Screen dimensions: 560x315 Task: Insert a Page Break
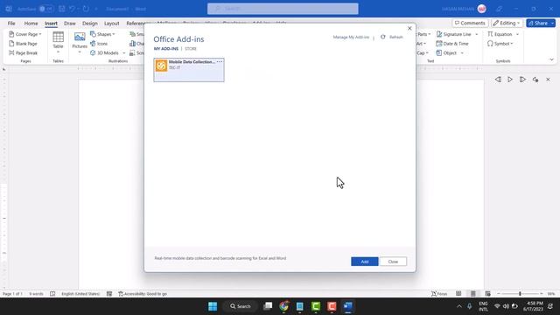click(x=23, y=52)
